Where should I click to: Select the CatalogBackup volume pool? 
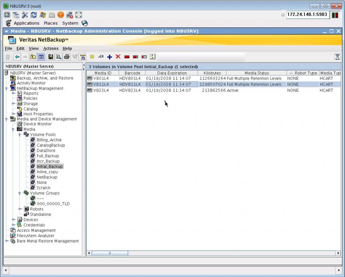pos(51,145)
